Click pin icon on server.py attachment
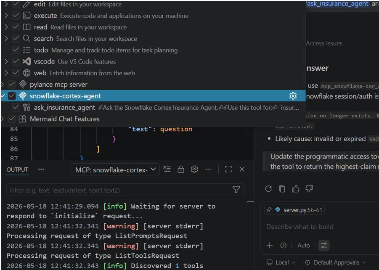Screen dimensions: 379x270 [269, 210]
